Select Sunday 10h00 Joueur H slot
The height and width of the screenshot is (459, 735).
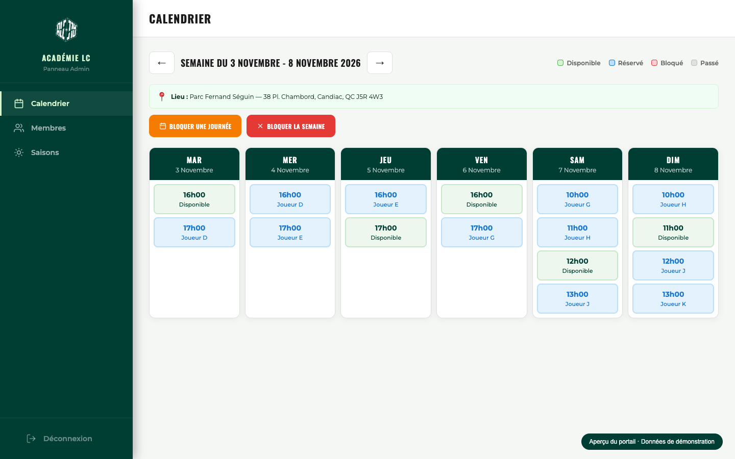[x=673, y=199]
